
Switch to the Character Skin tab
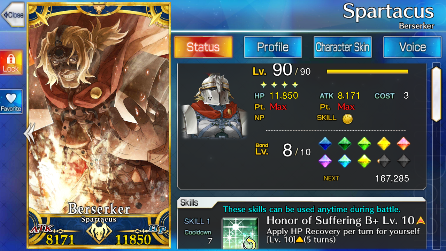point(343,47)
